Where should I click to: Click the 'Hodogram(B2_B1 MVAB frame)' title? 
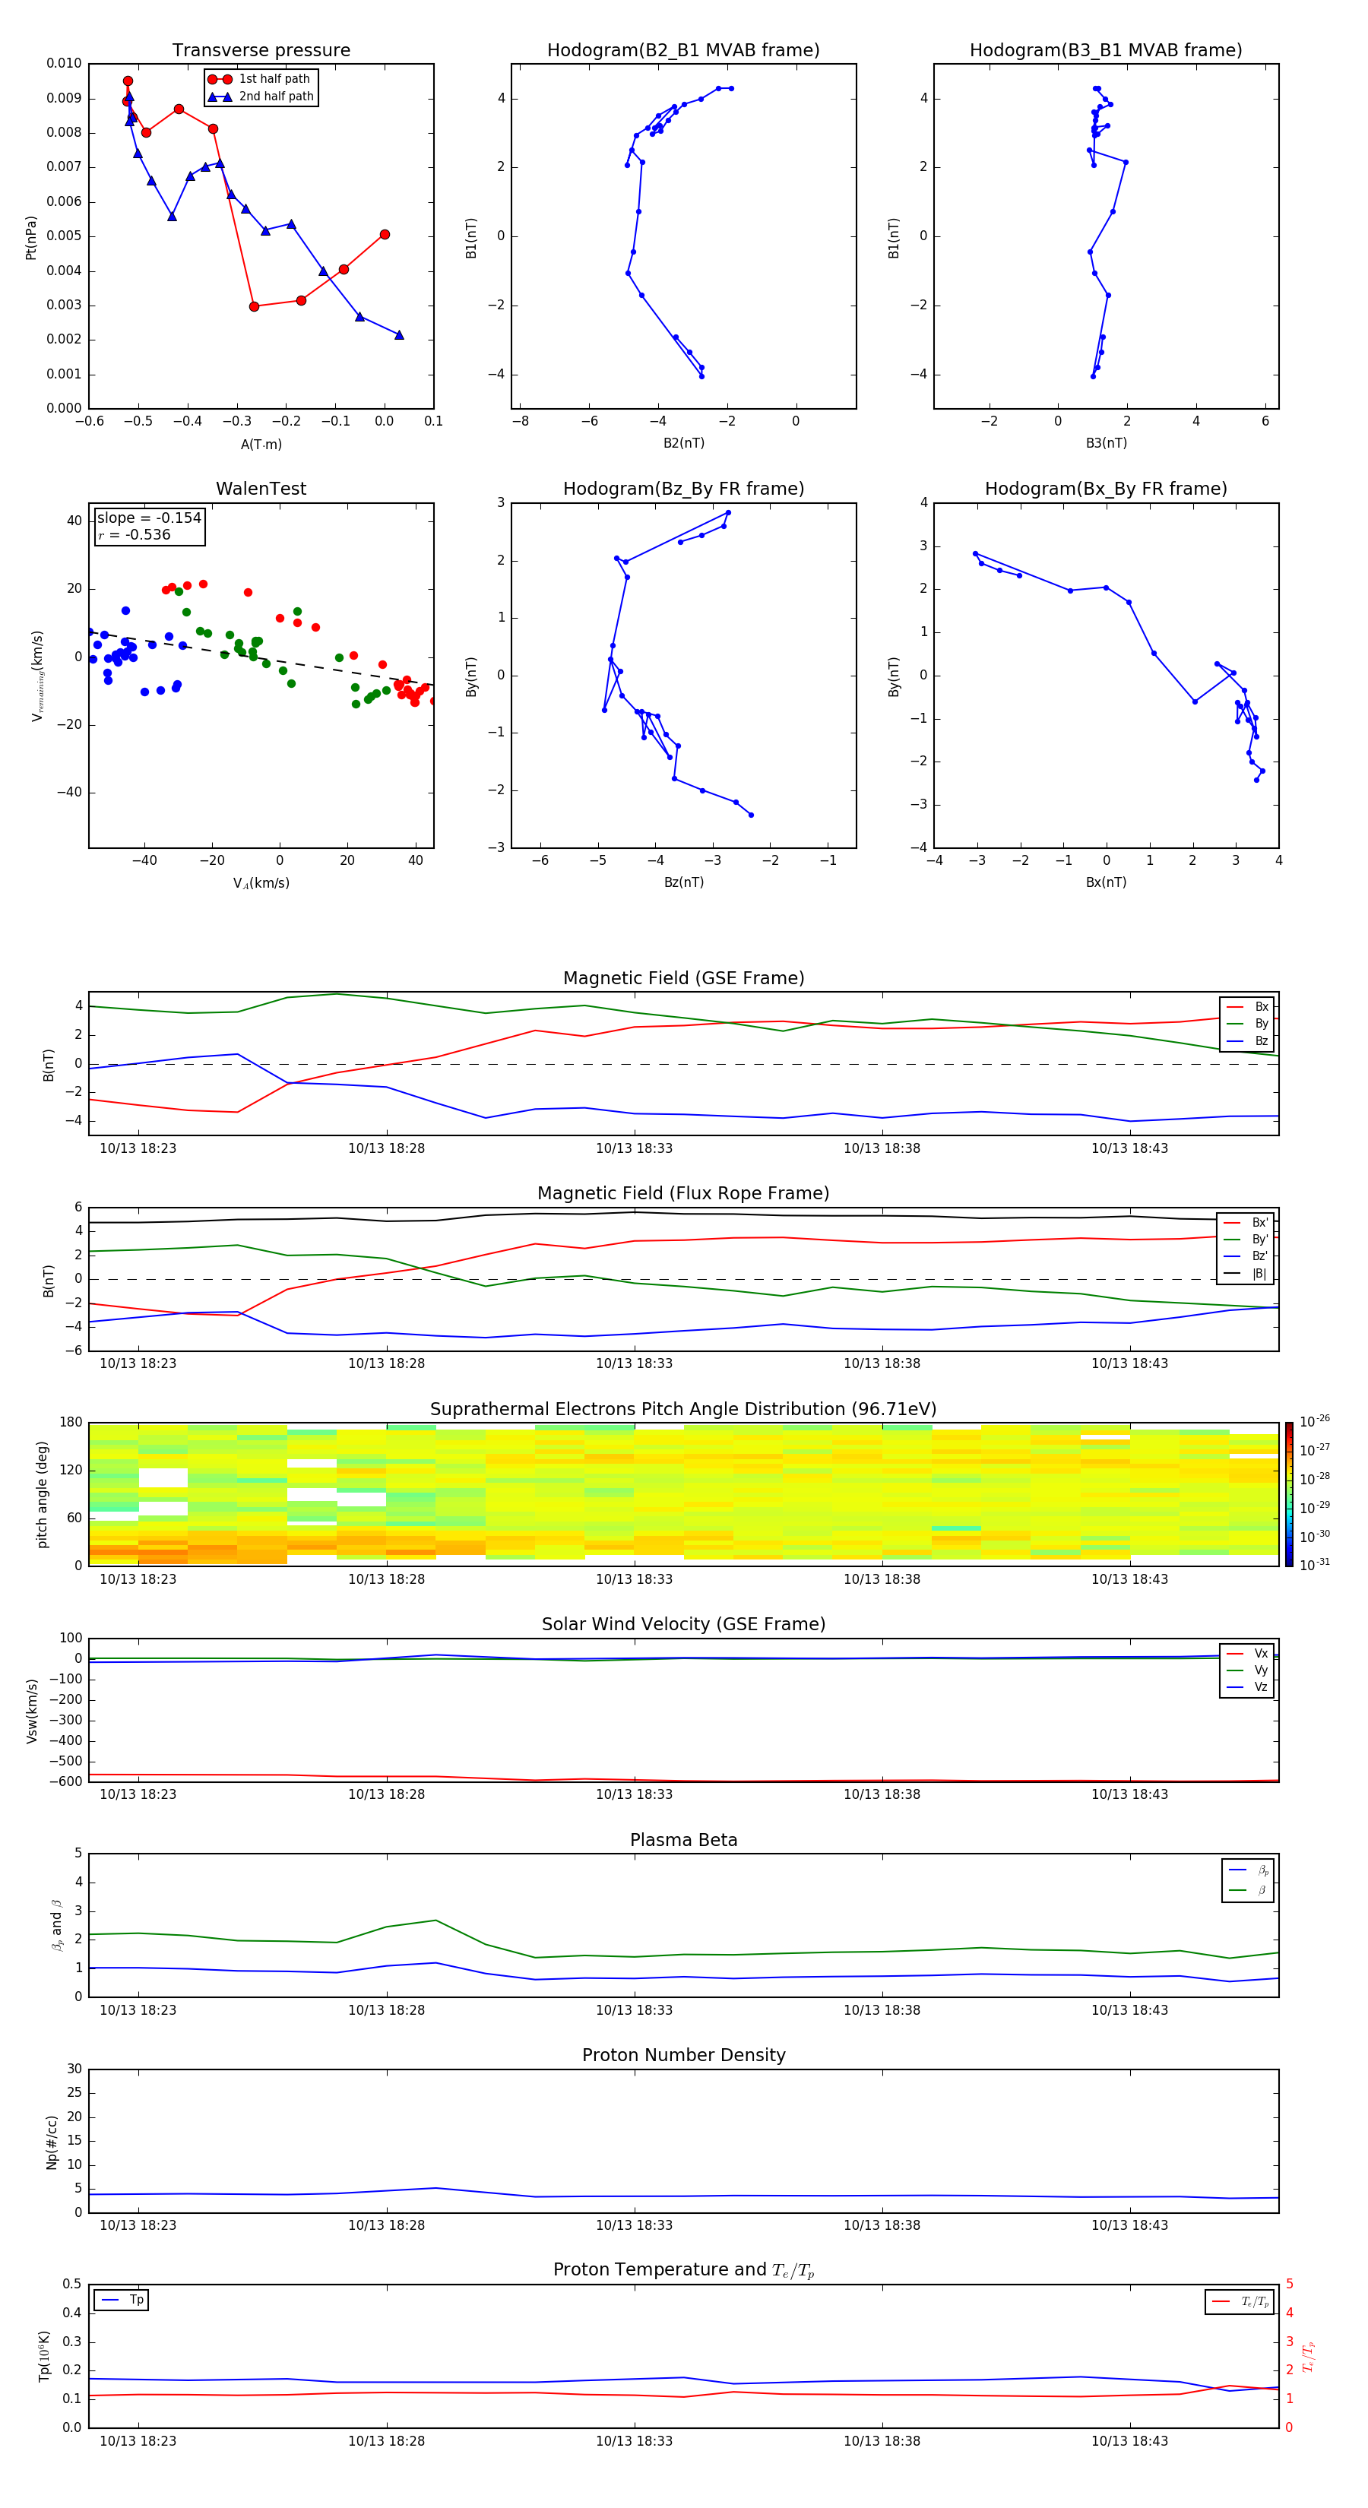tap(683, 51)
